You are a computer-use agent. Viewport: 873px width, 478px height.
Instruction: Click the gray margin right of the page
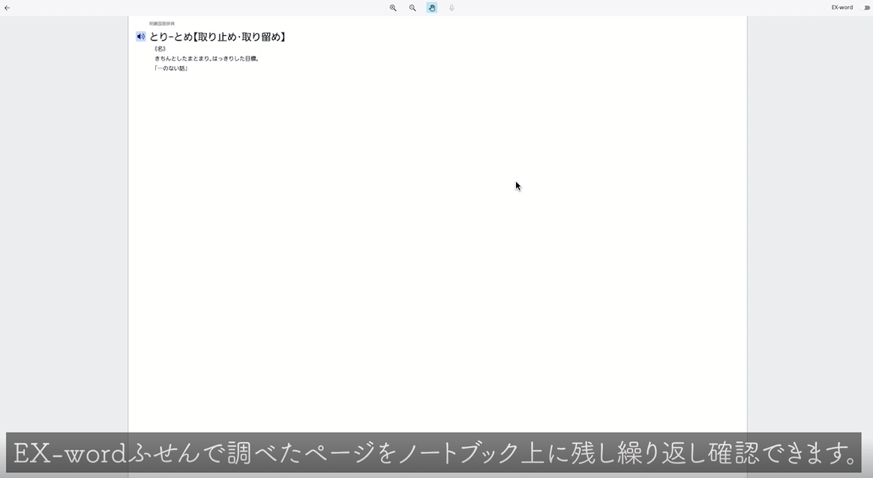pyautogui.click(x=810, y=225)
